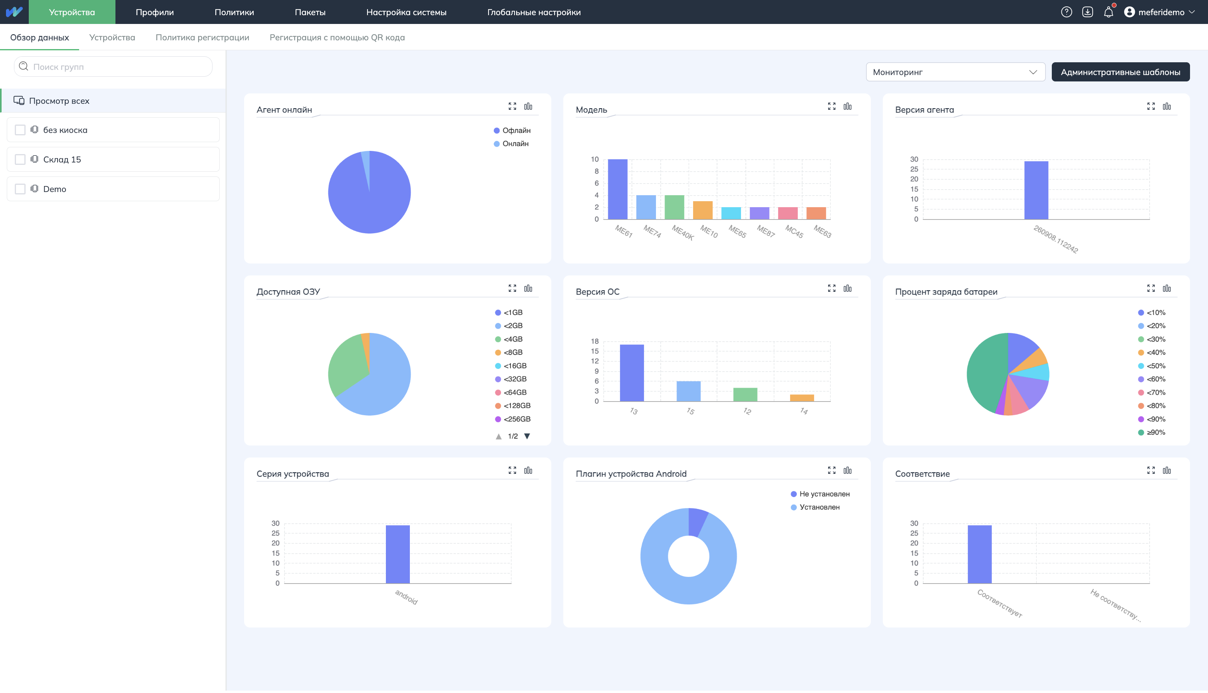Open the Пакеты top menu

click(310, 12)
